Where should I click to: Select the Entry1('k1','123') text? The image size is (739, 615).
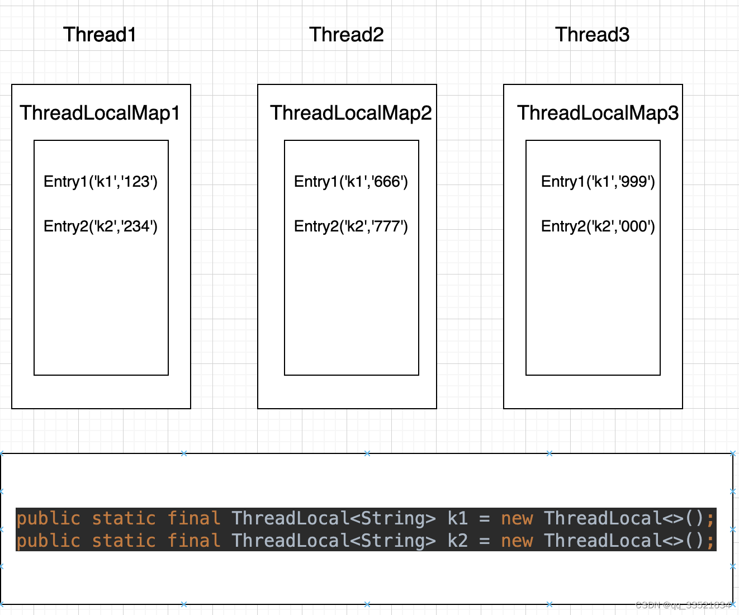pyautogui.click(x=101, y=181)
